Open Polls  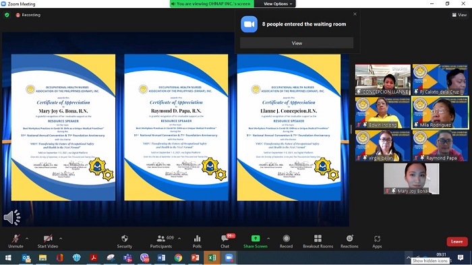tap(197, 241)
